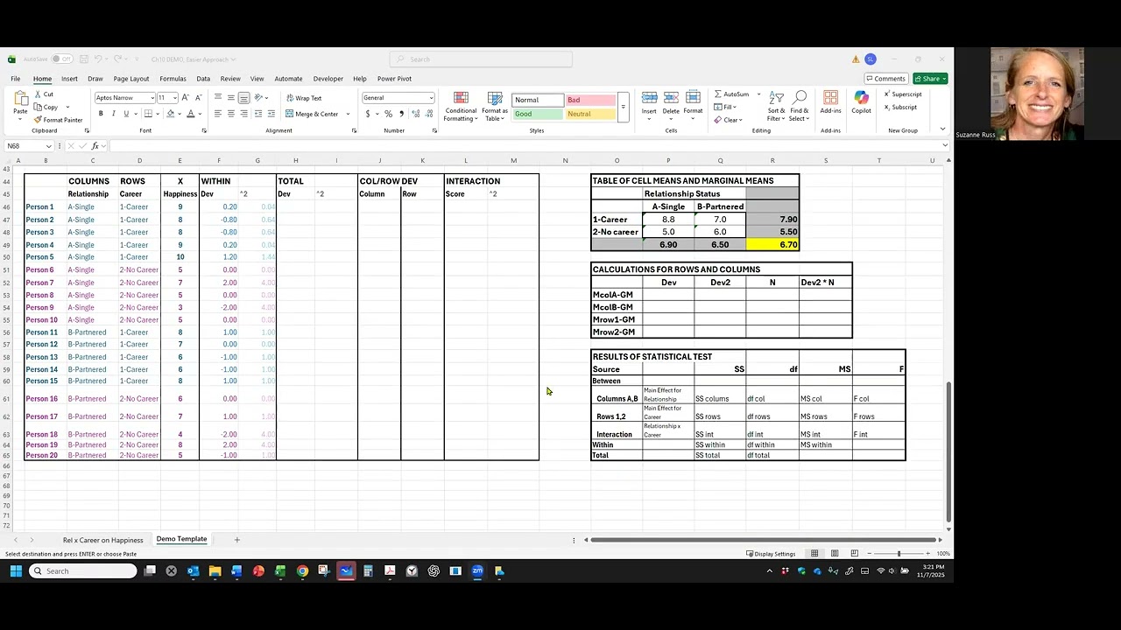Launch Copilot from the ribbon
Screen dimensions: 1121x630
coord(861,103)
